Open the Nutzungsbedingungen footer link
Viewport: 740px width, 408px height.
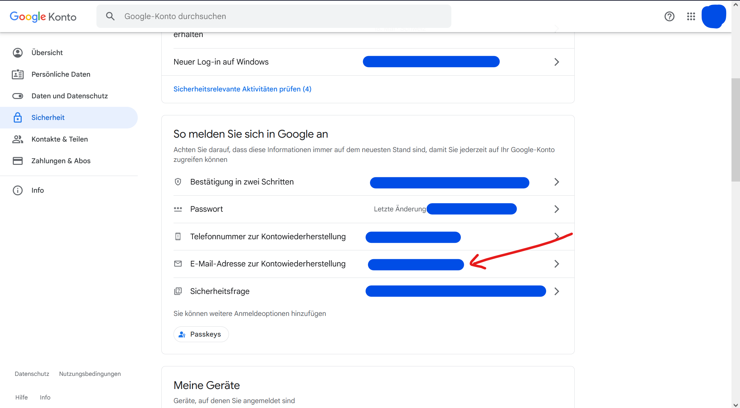(90, 374)
